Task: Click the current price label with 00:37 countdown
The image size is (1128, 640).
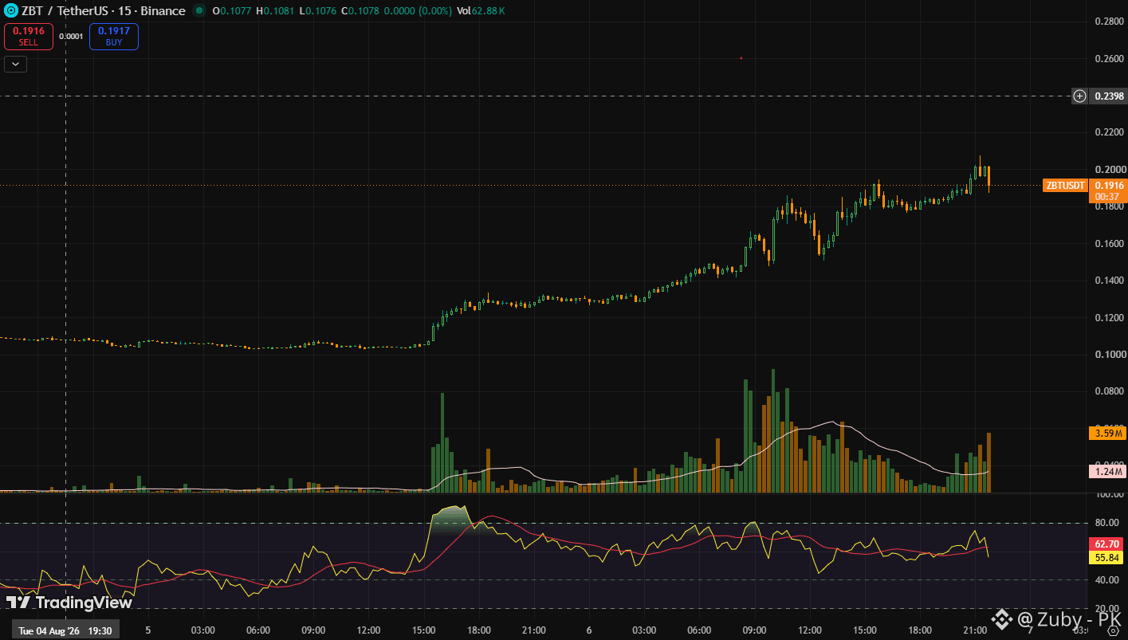Action: click(x=1107, y=190)
